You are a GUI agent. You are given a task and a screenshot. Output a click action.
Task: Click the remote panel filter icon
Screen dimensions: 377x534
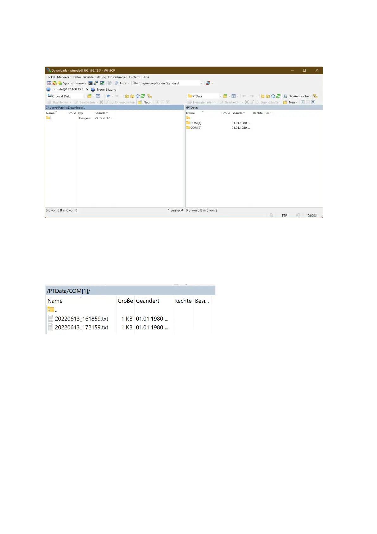pos(234,96)
